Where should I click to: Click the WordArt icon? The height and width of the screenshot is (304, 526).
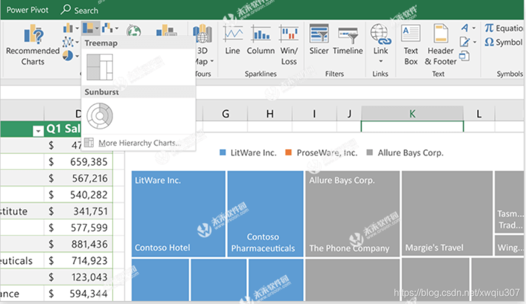(465, 28)
